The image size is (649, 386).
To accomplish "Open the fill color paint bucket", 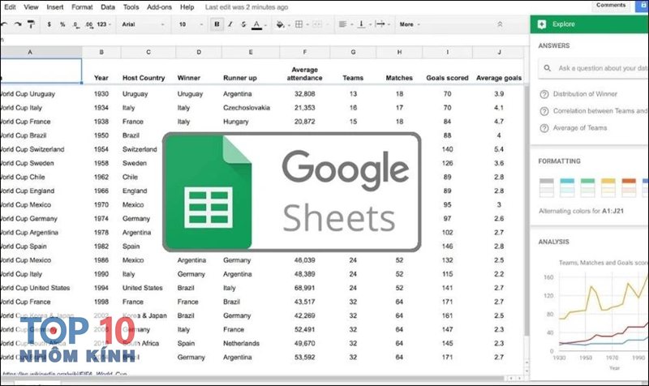I will [x=280, y=25].
